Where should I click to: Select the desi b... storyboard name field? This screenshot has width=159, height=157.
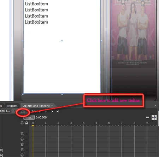(5, 111)
